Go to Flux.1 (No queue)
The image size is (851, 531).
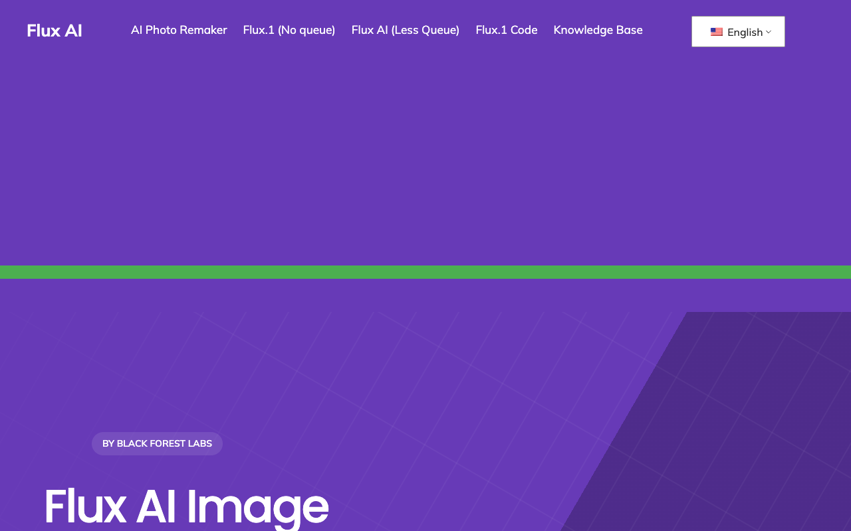(x=289, y=30)
